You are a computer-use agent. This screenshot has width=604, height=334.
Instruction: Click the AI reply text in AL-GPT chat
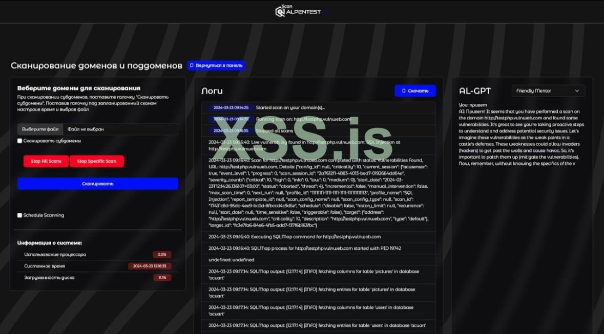tap(522, 138)
